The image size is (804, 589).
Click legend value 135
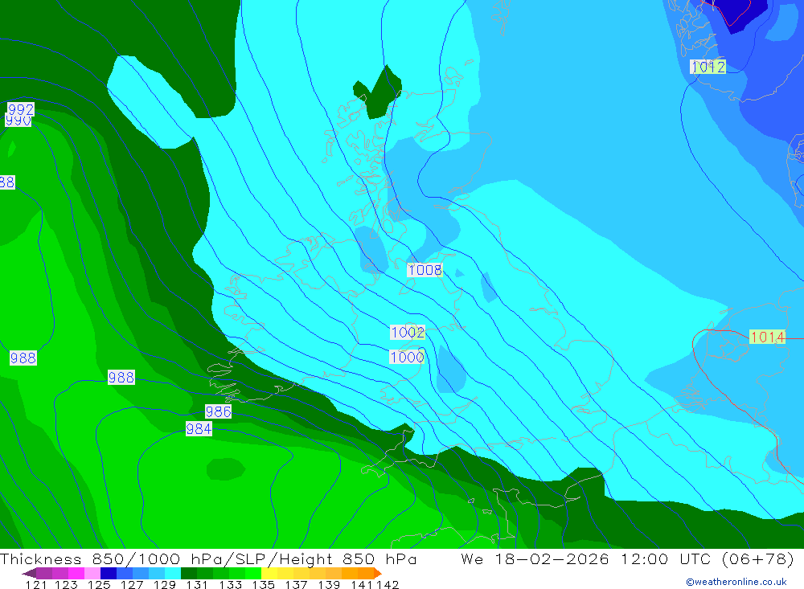[263, 585]
